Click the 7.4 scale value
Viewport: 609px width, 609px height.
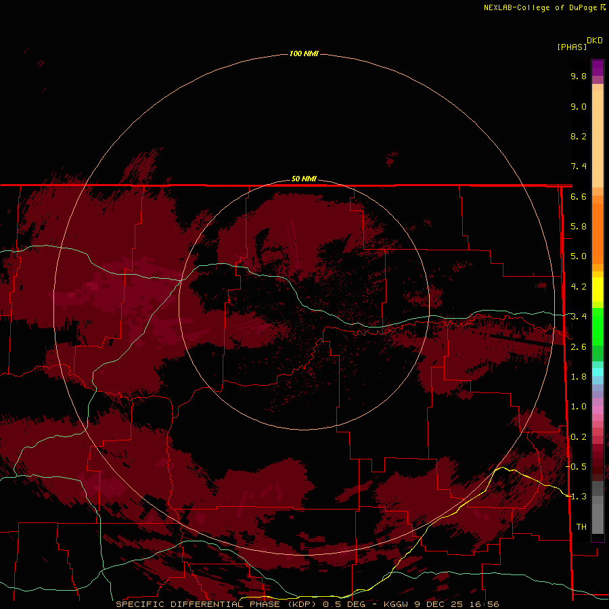[x=579, y=166]
